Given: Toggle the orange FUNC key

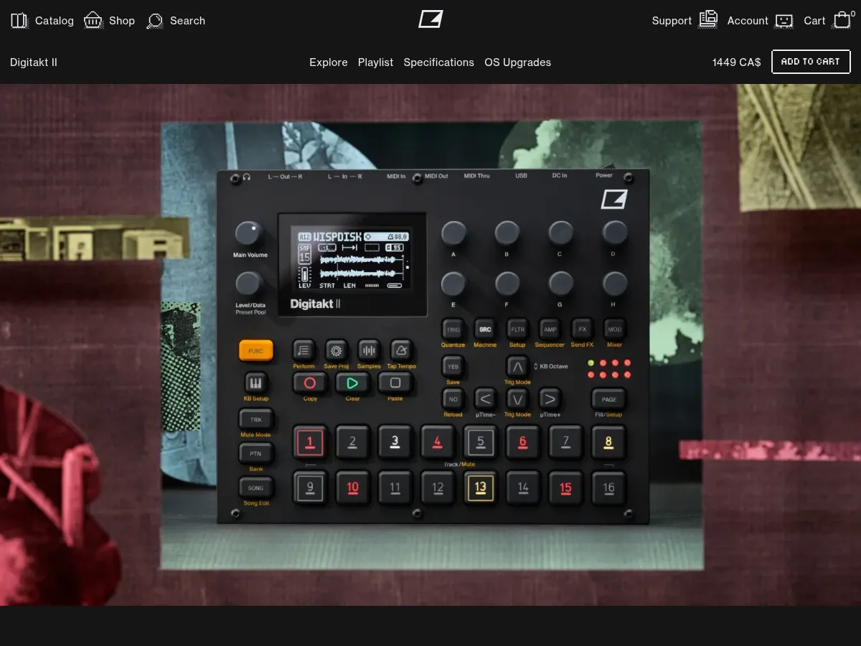Looking at the screenshot, I should pos(256,350).
